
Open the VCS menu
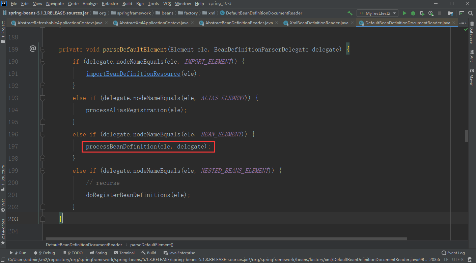coord(167,3)
